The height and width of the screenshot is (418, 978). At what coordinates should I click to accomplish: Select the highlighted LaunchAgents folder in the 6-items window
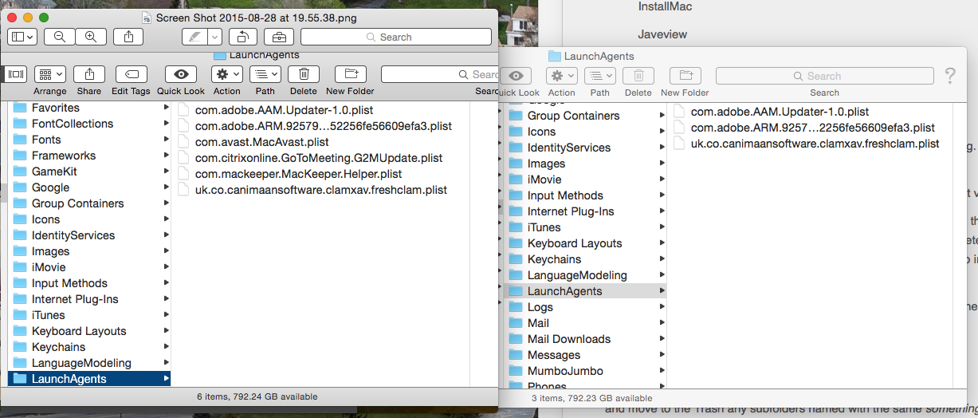[x=89, y=379]
